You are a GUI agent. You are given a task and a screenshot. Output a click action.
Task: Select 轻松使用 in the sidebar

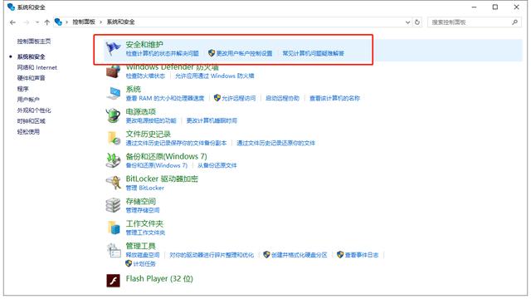pos(28,131)
